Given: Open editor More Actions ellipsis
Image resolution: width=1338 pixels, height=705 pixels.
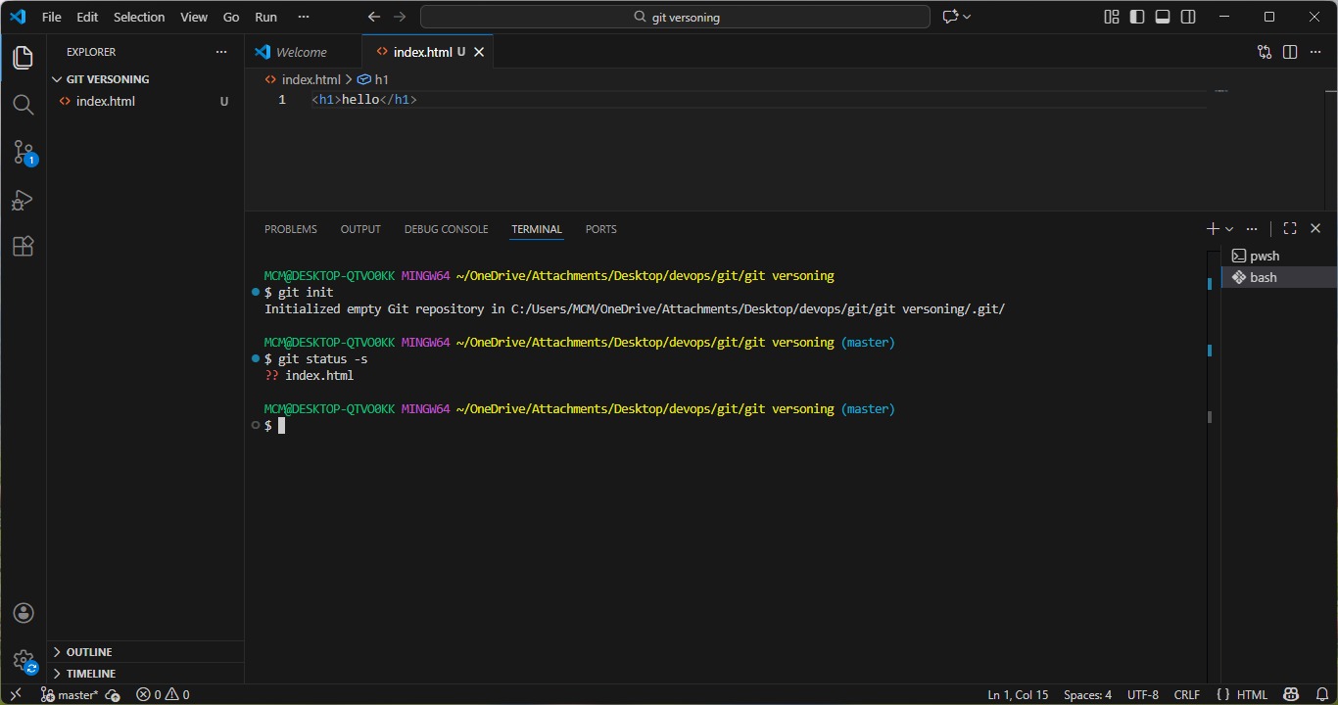Looking at the screenshot, I should (1315, 52).
